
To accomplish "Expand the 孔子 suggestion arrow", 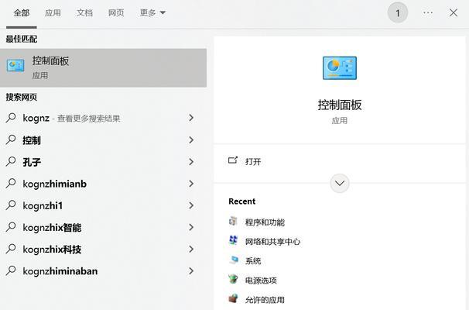I will (x=191, y=162).
